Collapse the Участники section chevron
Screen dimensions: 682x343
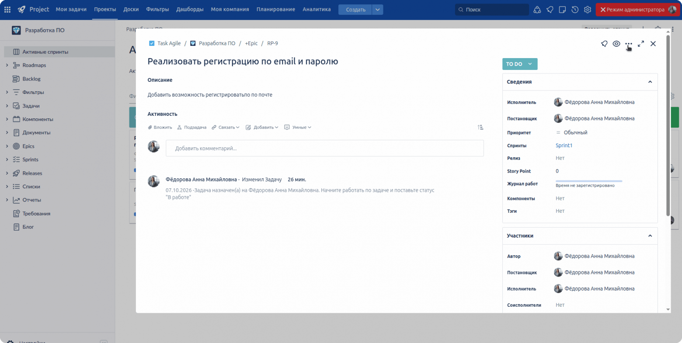[650, 236]
